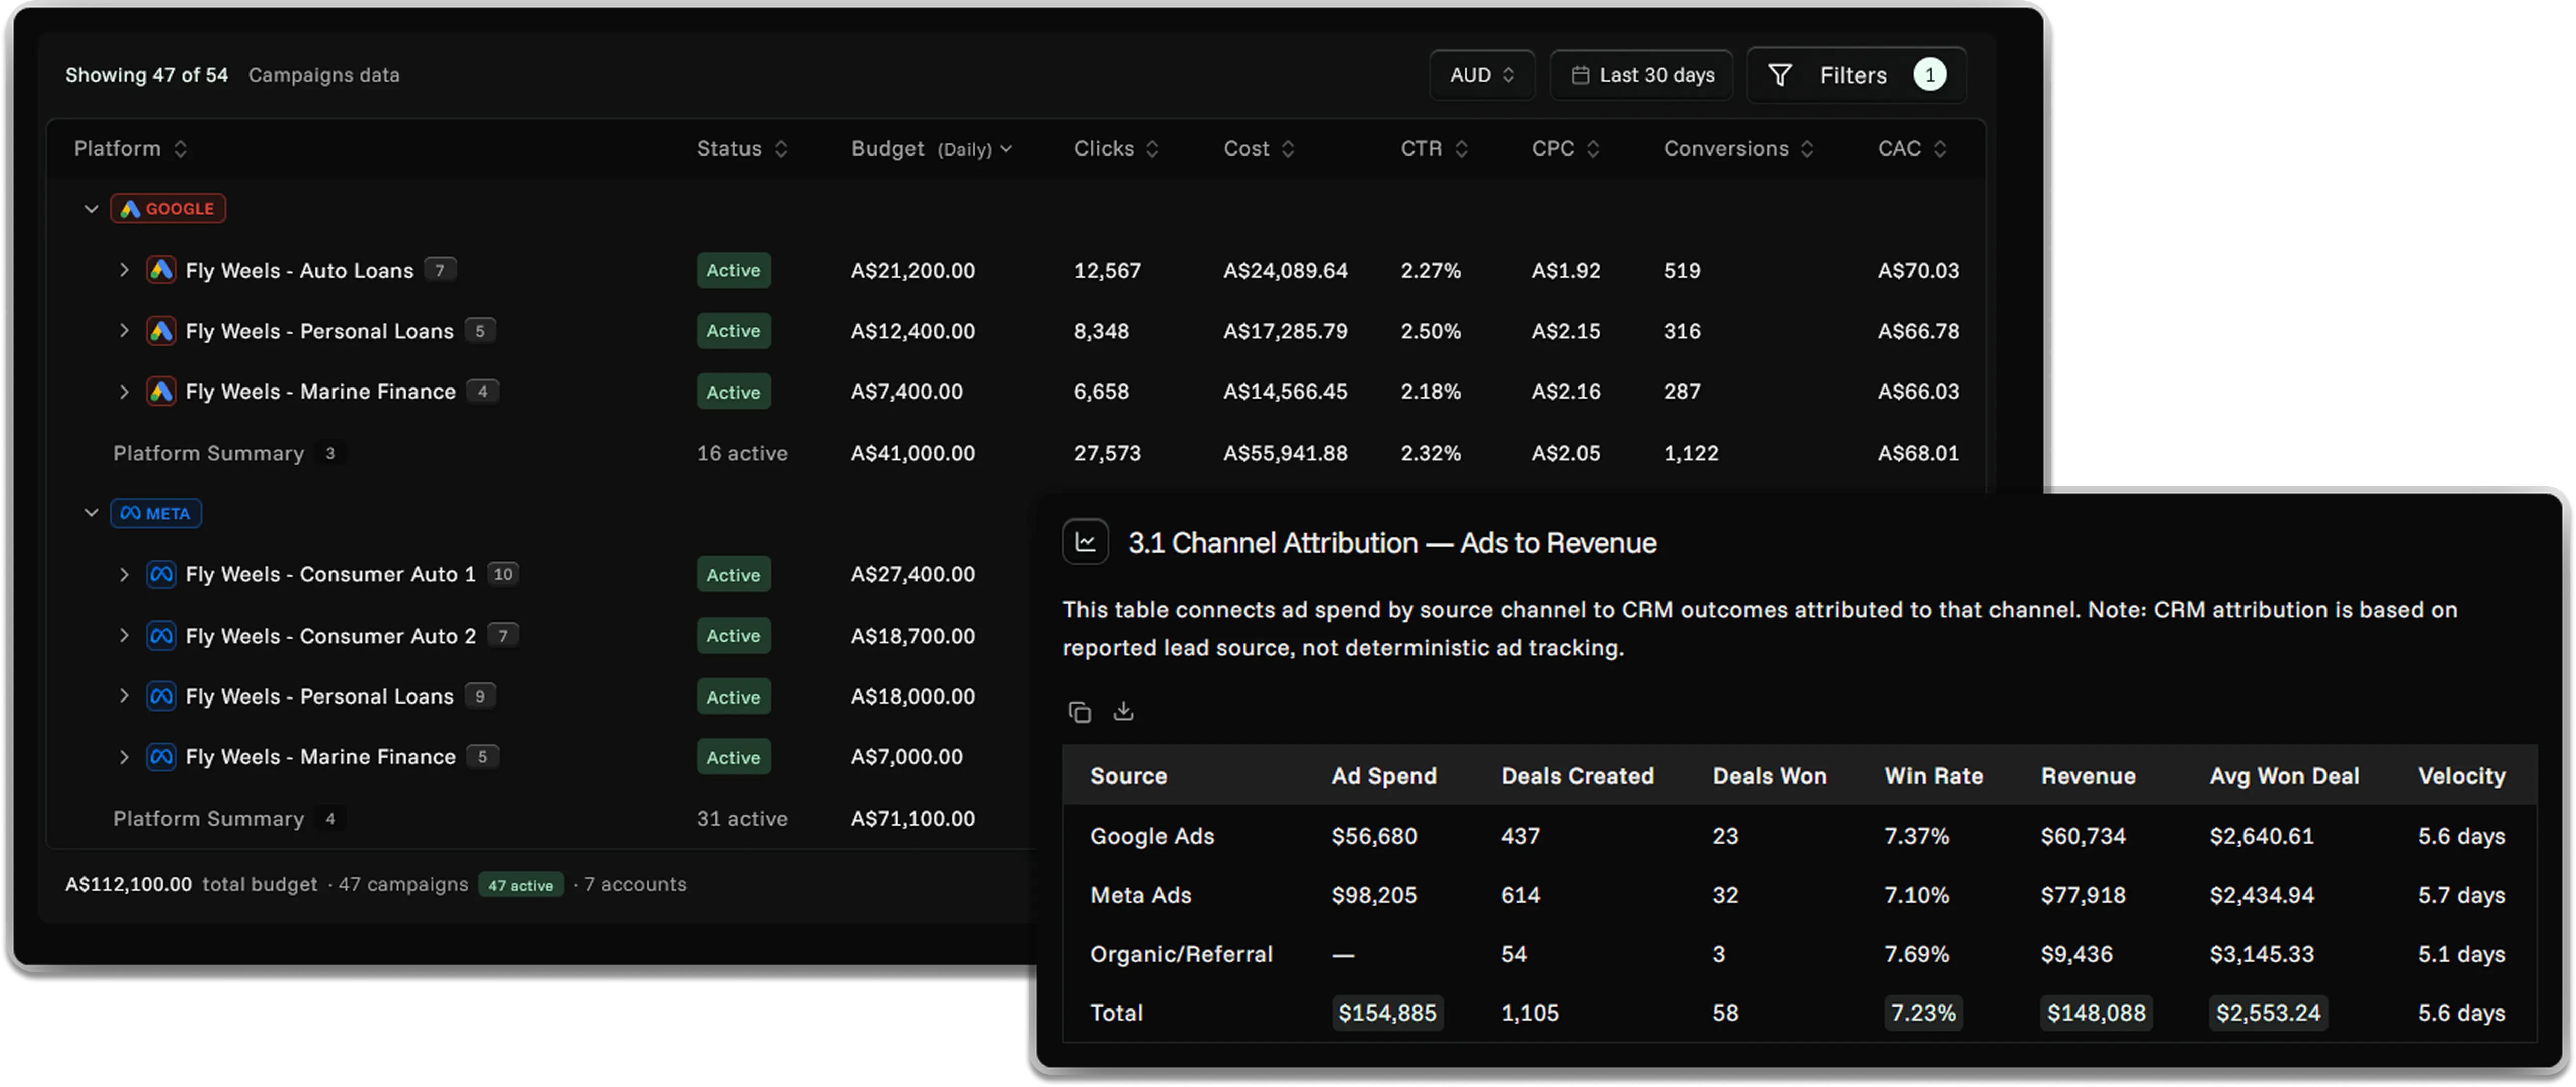Click Active status of Consumer Auto 2
The height and width of the screenshot is (1087, 2576).
(x=733, y=636)
